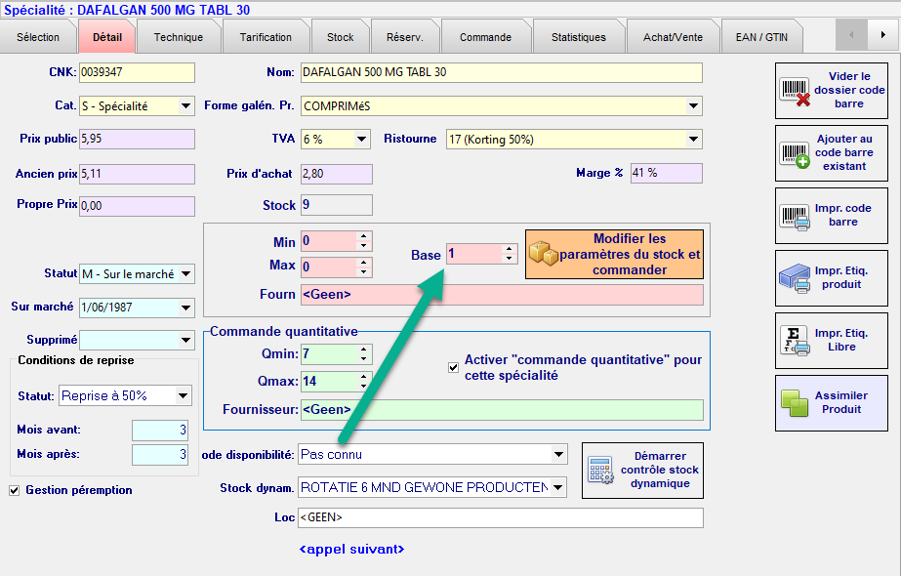Start dynamic stock control via calculator icon
901x576 pixels.
click(600, 471)
